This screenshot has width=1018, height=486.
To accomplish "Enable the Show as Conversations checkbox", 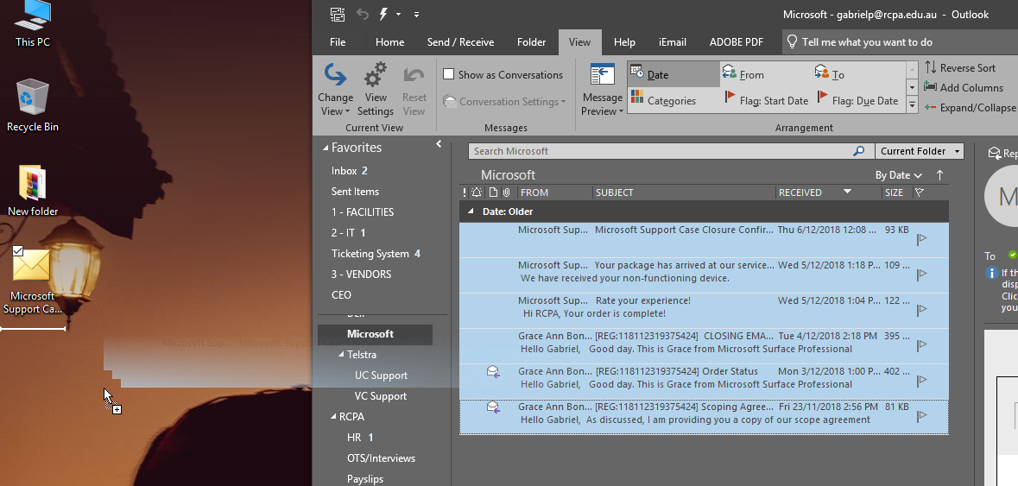I will (x=449, y=74).
